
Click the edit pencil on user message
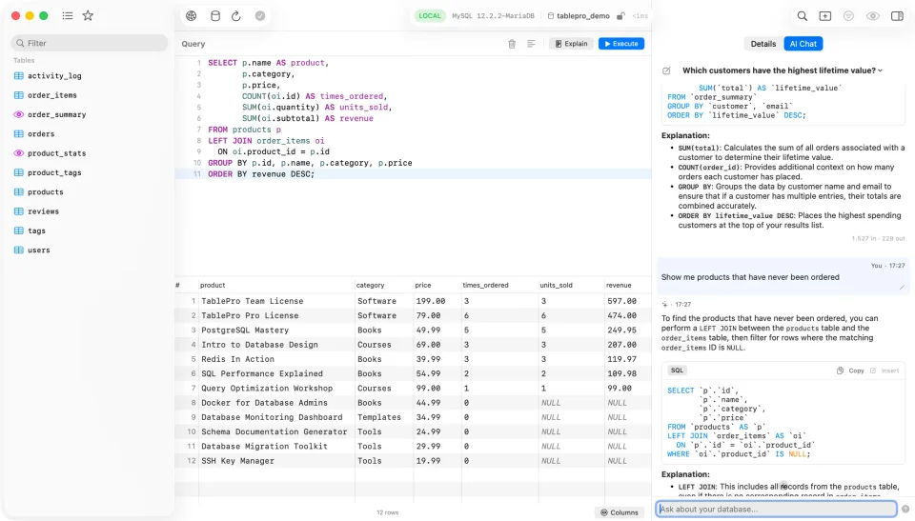[903, 287]
